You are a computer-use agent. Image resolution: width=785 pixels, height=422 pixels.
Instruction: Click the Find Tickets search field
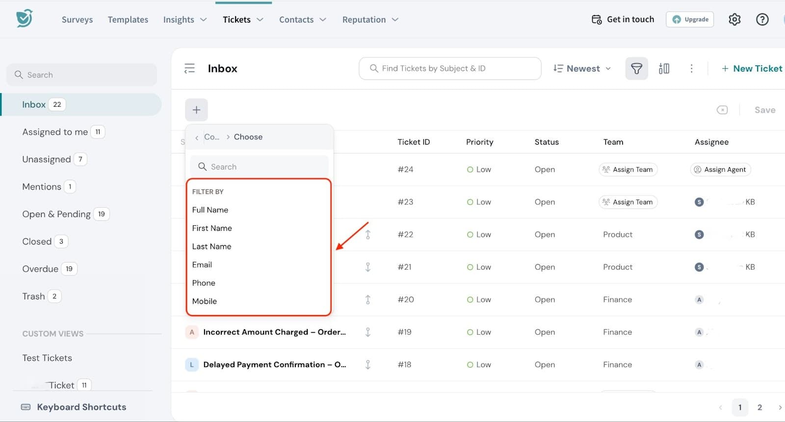pyautogui.click(x=450, y=69)
